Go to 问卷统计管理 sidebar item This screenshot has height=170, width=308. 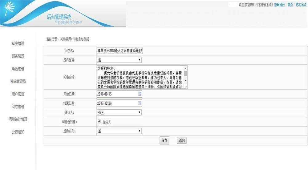[18, 119]
